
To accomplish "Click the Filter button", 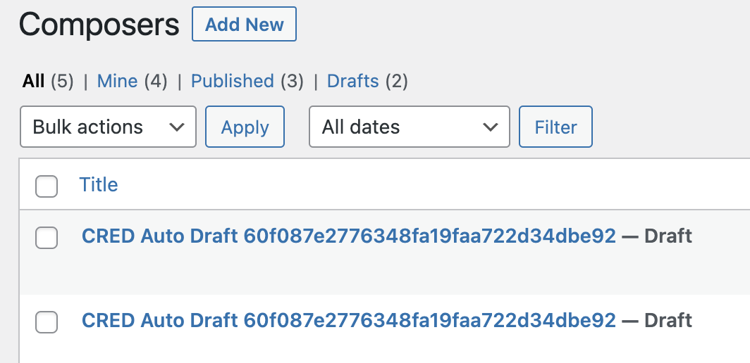I will 555,127.
